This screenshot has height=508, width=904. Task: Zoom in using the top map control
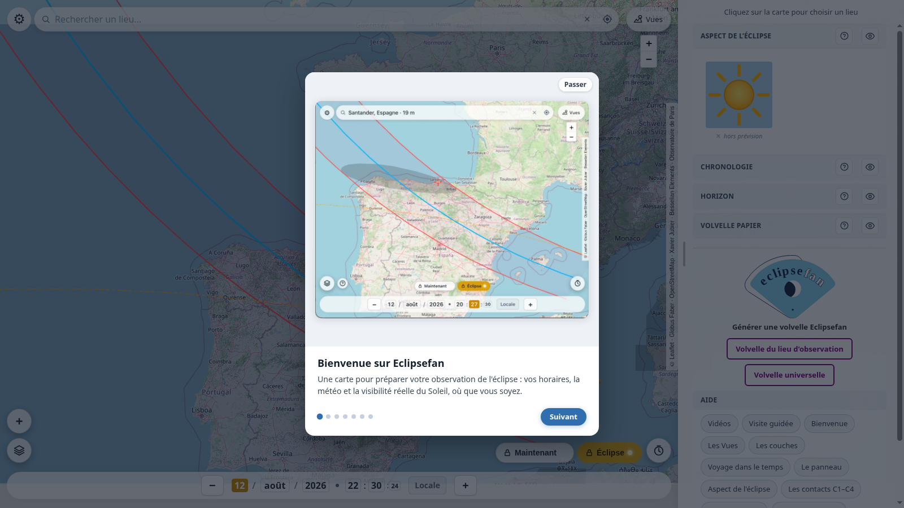(649, 43)
